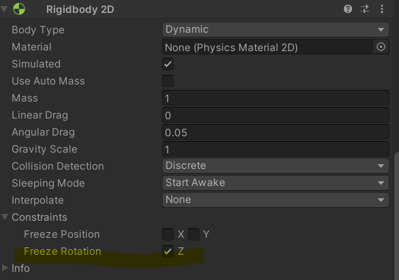Click the Use Auto Mass label
Image resolution: width=399 pixels, height=280 pixels.
click(x=48, y=81)
